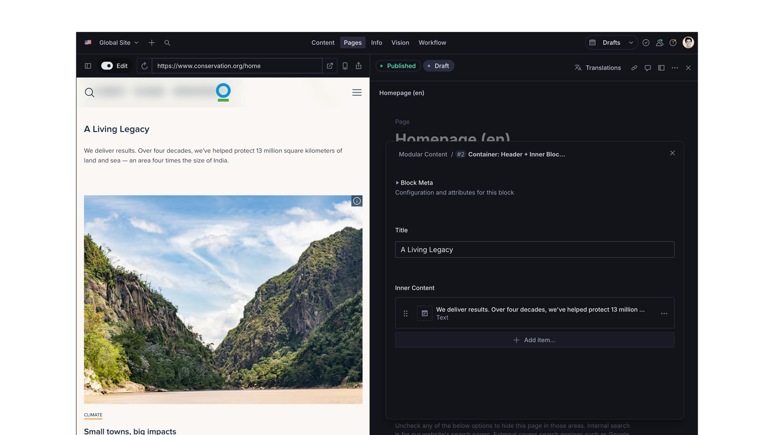
Task: Open the help and resources icon
Action: pyautogui.click(x=673, y=43)
